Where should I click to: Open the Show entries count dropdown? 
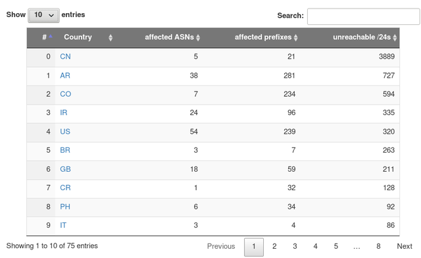[x=43, y=15]
